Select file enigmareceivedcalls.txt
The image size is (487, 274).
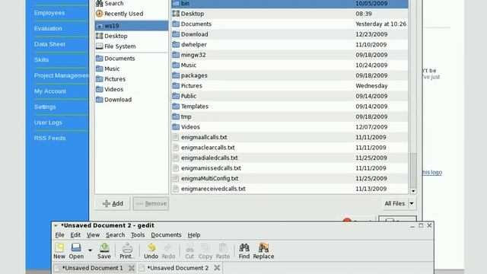[x=290, y=189]
